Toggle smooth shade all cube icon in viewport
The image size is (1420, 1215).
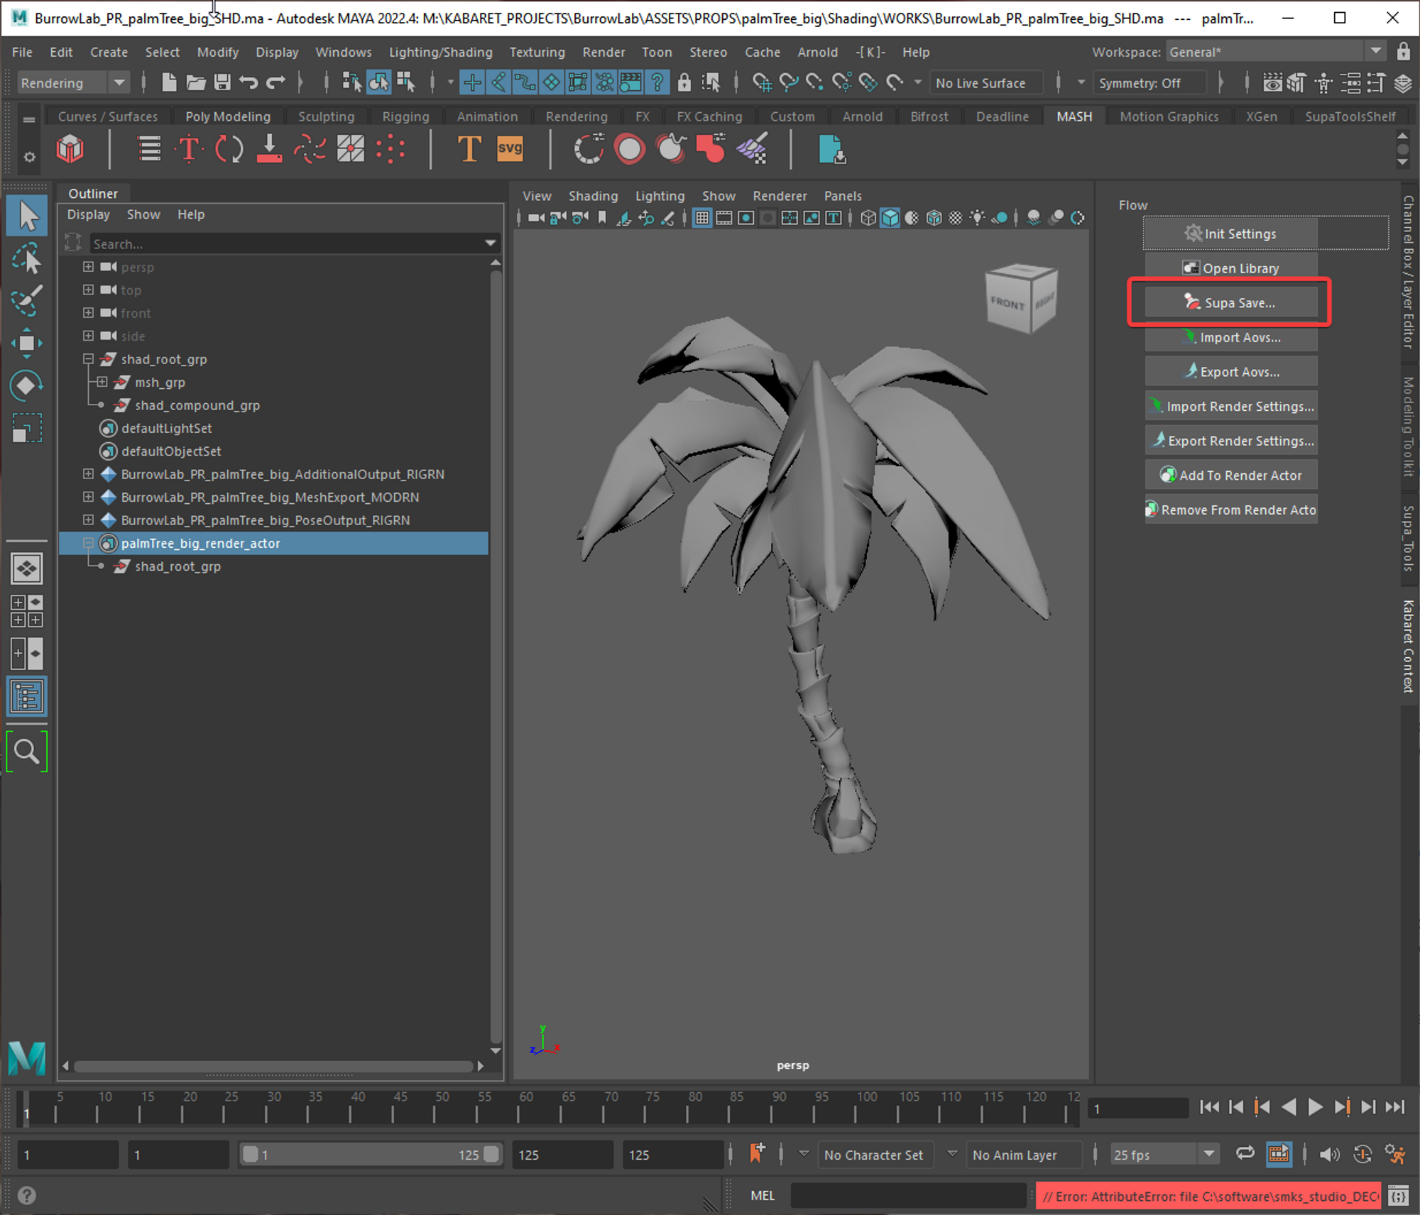click(x=890, y=218)
